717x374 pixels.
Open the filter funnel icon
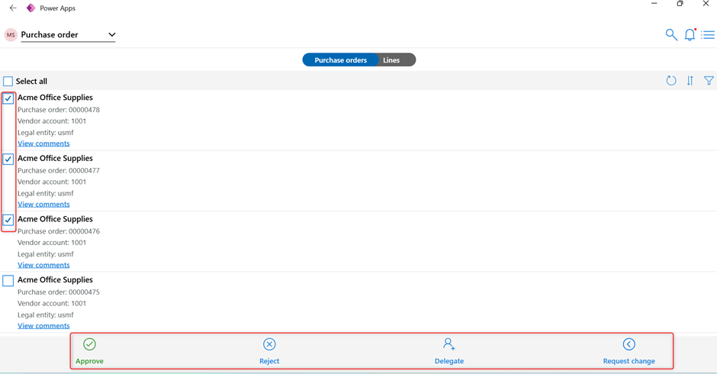(x=709, y=81)
